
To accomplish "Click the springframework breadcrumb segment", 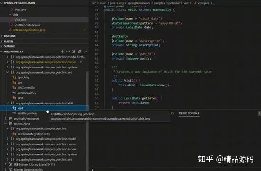I will (x=139, y=3).
